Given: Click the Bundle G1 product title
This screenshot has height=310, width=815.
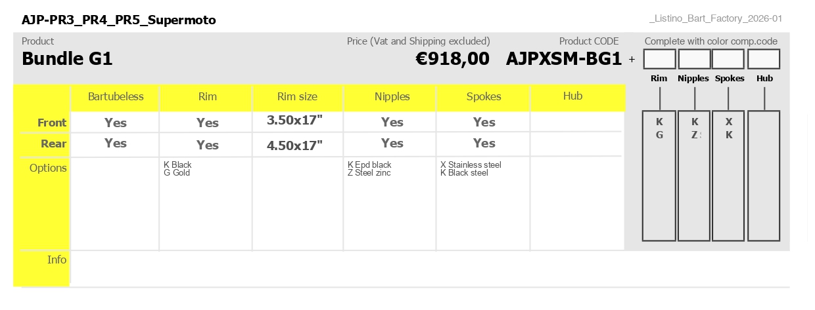Looking at the screenshot, I should 67,59.
